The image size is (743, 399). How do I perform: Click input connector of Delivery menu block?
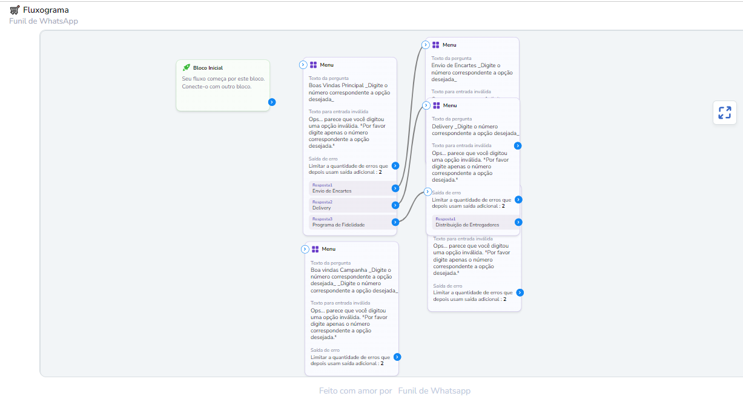[x=426, y=105]
